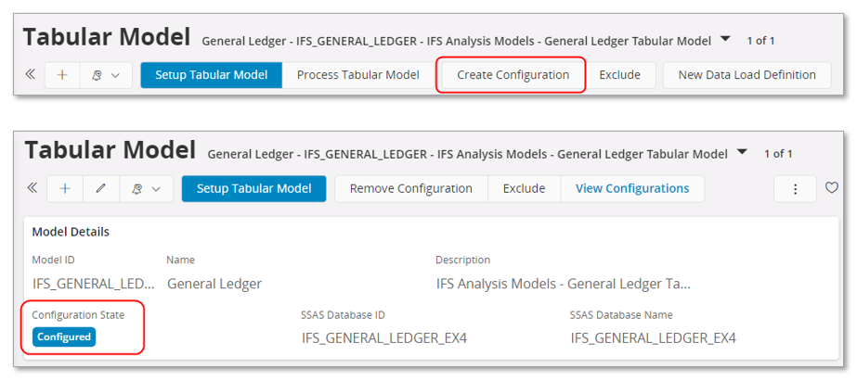Click Setup Tabular Model in upper toolbar

(211, 75)
